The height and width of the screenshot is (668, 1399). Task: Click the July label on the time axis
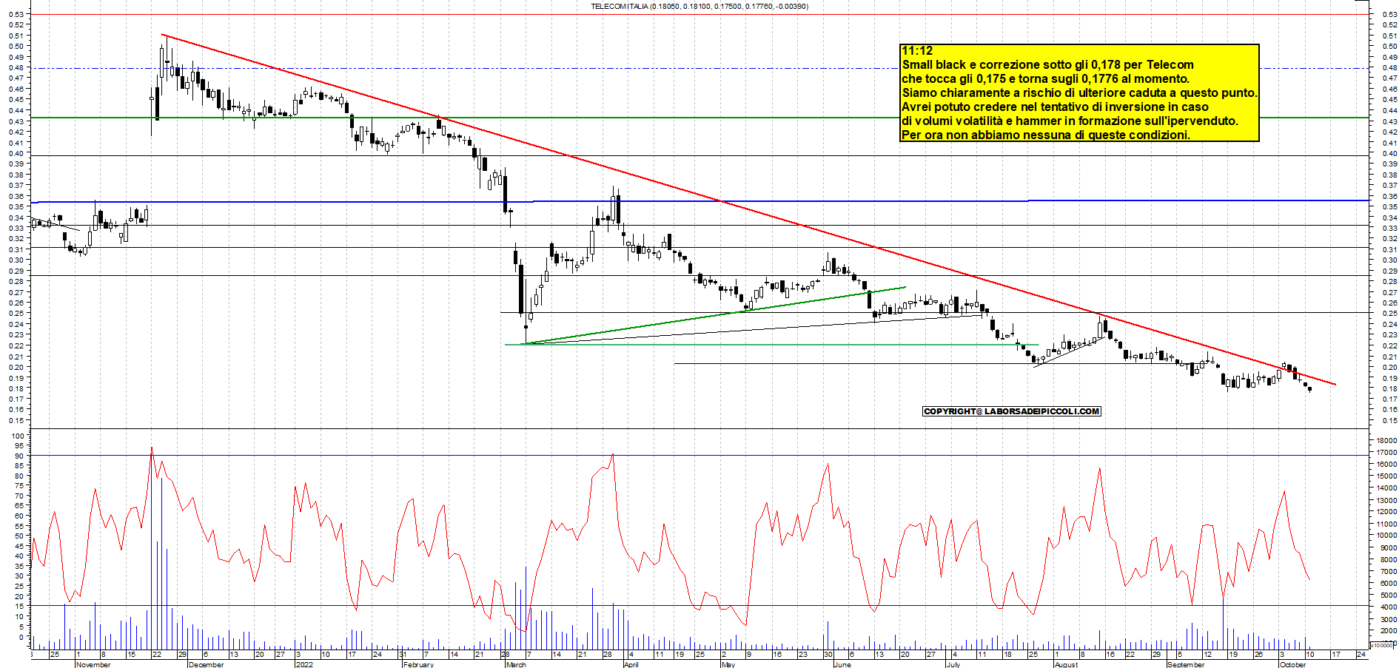click(953, 664)
